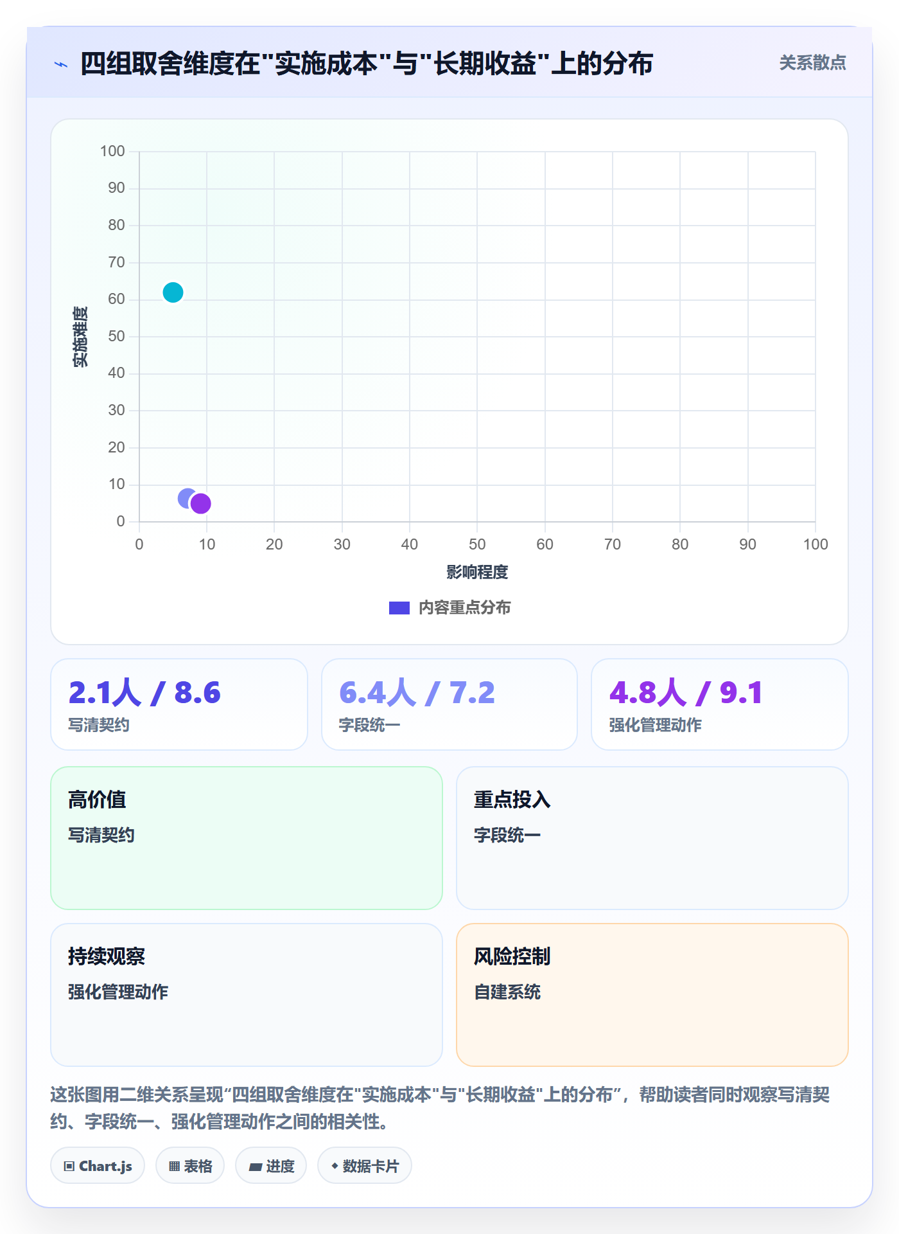
Task: Open the 持续观察 quadrant card
Action: 247,995
